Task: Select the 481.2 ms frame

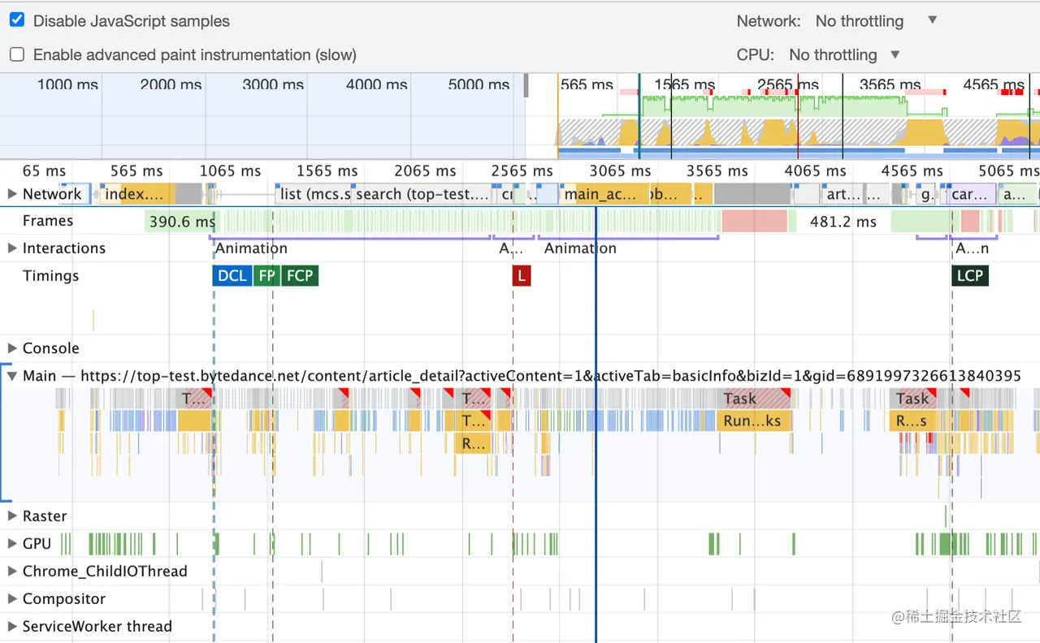Action: [843, 221]
